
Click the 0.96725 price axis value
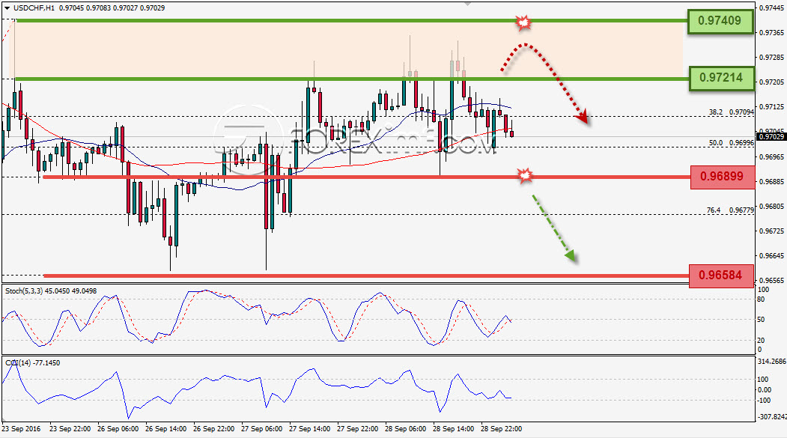click(x=772, y=231)
